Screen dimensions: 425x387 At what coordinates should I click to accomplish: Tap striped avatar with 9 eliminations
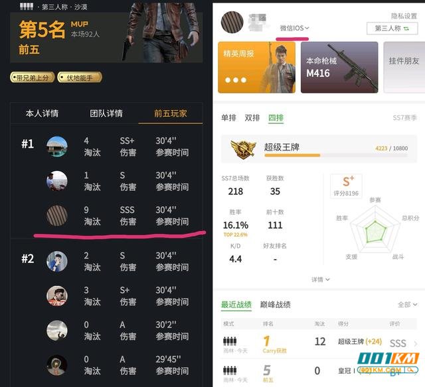click(x=57, y=215)
